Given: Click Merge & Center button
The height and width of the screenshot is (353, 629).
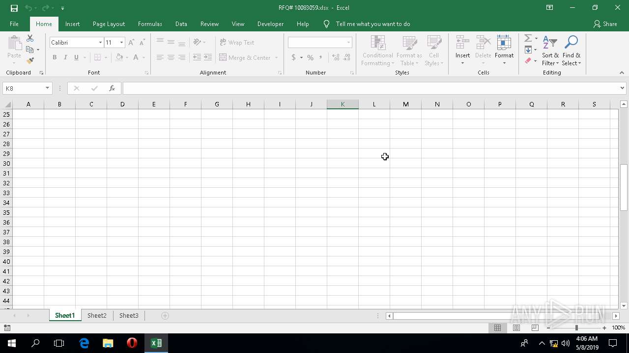Looking at the screenshot, I should 245,57.
